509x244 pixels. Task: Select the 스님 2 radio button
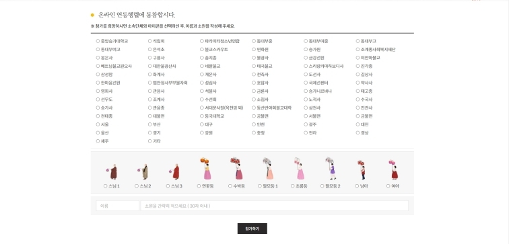coord(136,186)
